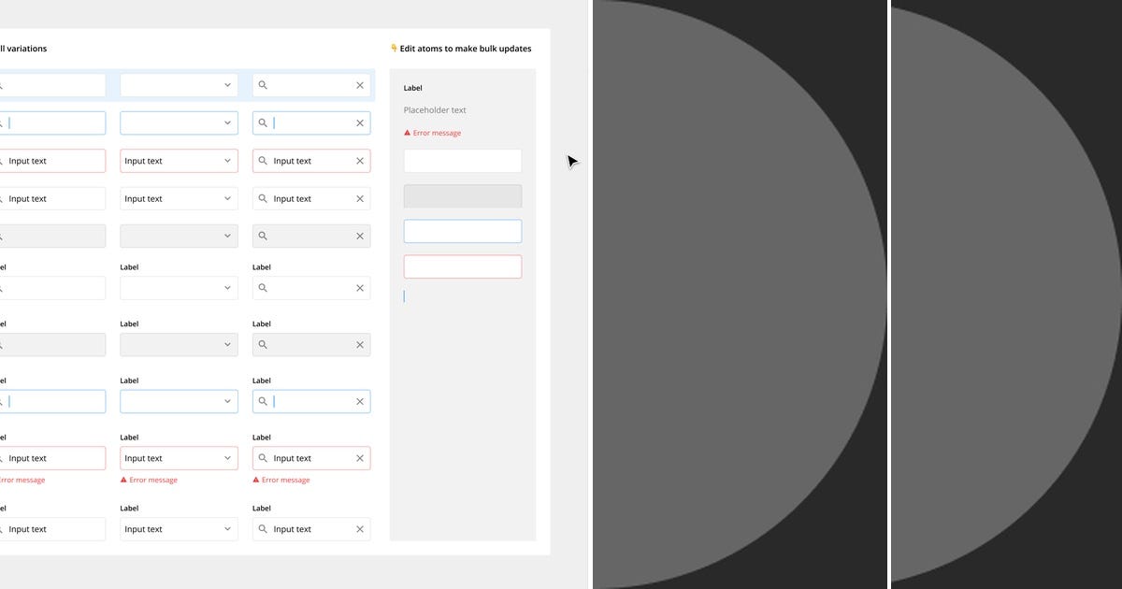Click the red-bordered input atom in the right panel
This screenshot has width=1122, height=589.
pos(463,266)
